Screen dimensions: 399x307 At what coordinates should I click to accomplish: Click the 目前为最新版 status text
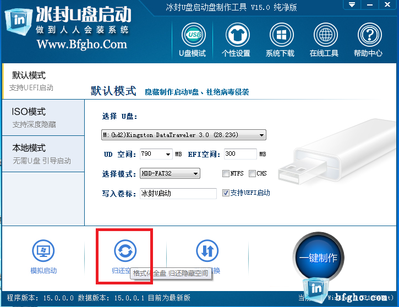pyautogui.click(x=169, y=298)
